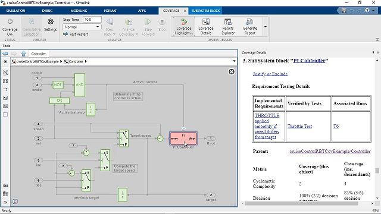Click the Stop simulation button
The width and height of the screenshot is (381, 214).
(162, 25)
